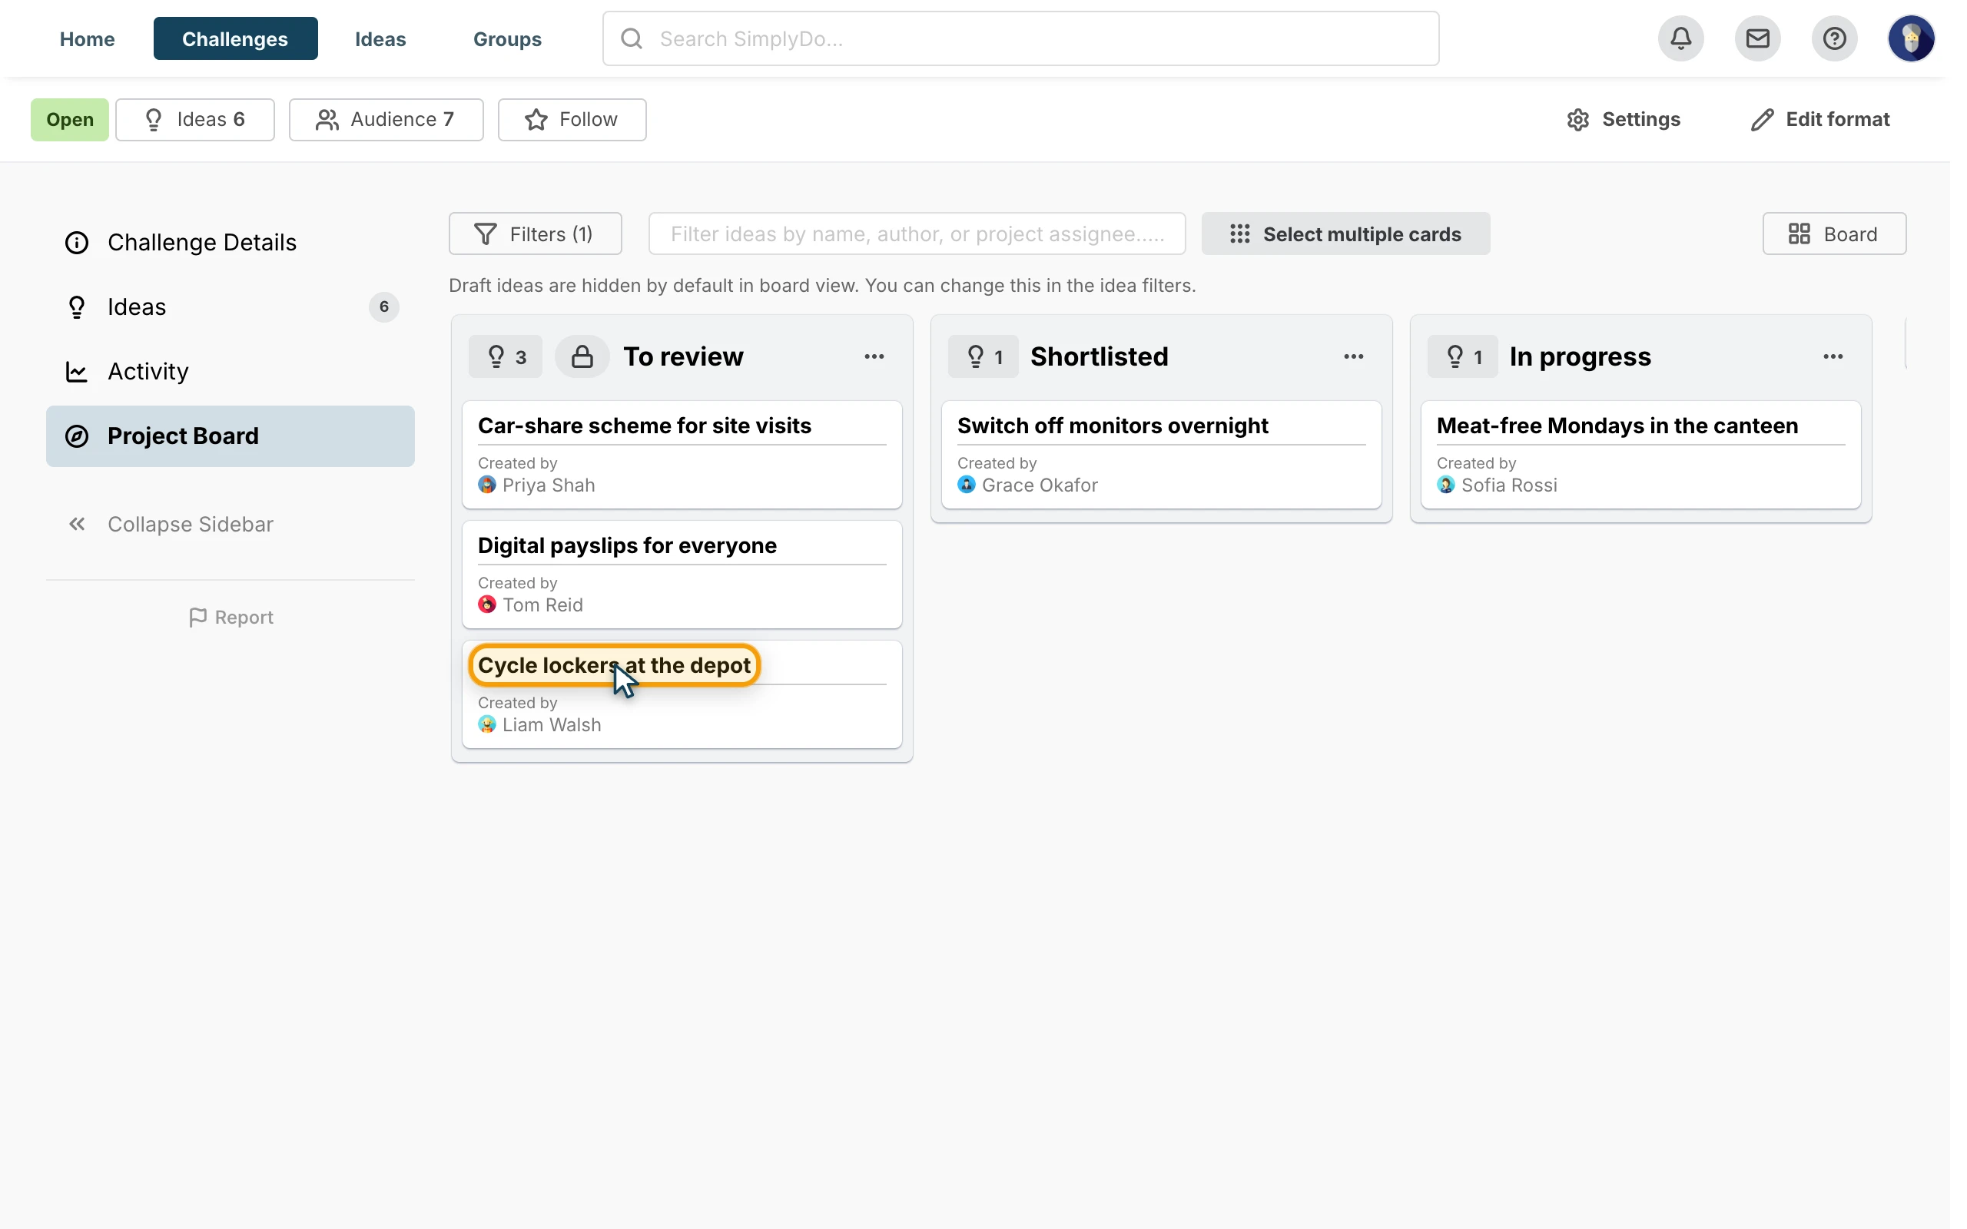1967x1229 pixels.
Task: Go to the Home tab
Action: [87, 38]
